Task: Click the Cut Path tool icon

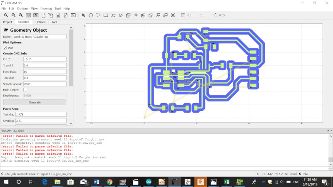Action: pyautogui.click(x=150, y=15)
